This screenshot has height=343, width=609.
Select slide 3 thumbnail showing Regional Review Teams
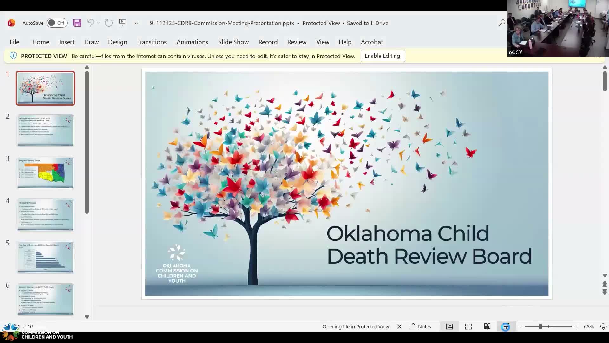[x=45, y=173]
